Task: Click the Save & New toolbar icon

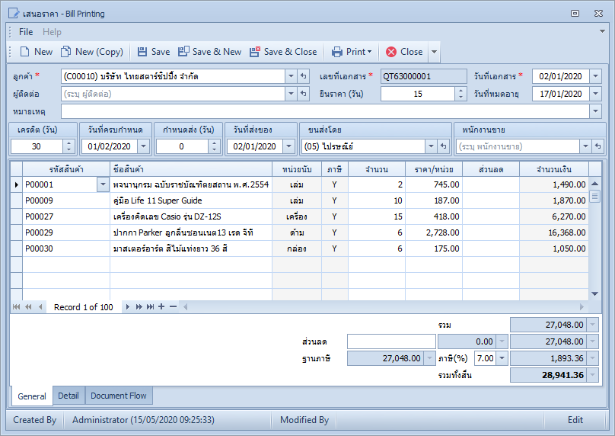Action: tap(183, 52)
